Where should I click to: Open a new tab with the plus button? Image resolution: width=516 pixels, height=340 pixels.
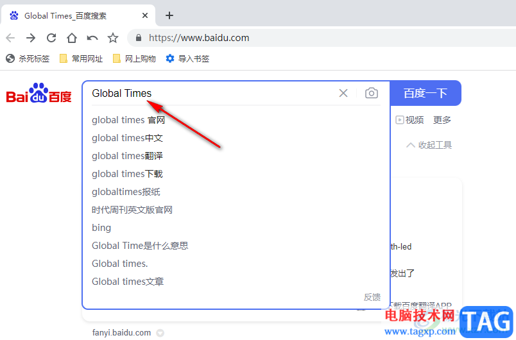pyautogui.click(x=169, y=15)
